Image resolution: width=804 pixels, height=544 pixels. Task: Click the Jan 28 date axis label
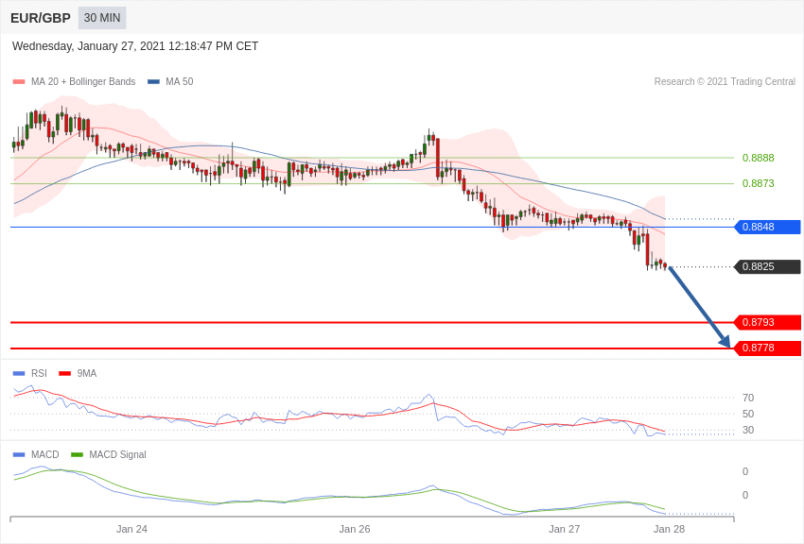click(x=669, y=529)
